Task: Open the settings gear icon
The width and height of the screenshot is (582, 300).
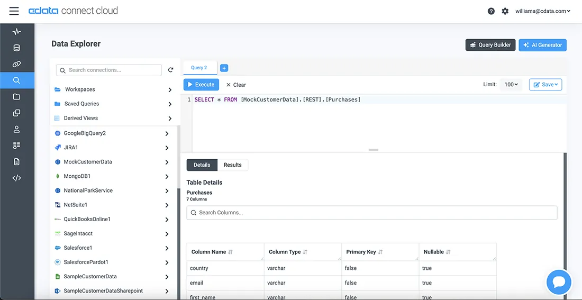Action: click(x=505, y=11)
